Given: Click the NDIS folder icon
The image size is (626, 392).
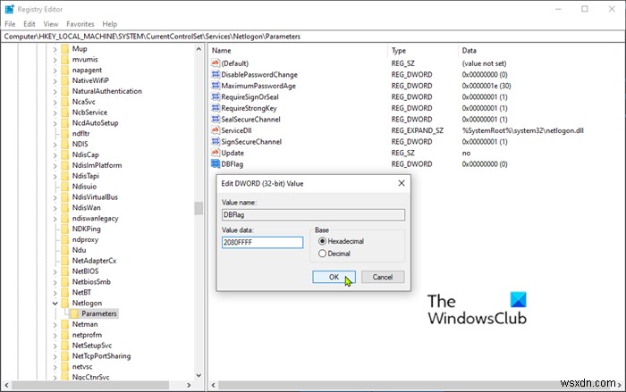Looking at the screenshot, I should [x=65, y=144].
